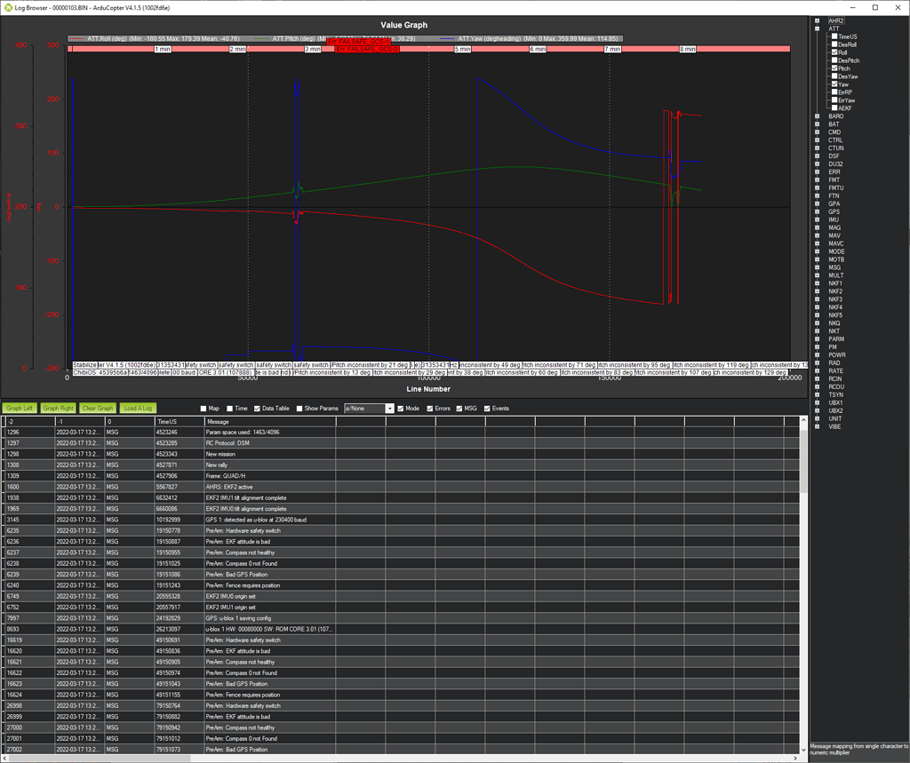Expand the GPS tree node

coord(817,212)
